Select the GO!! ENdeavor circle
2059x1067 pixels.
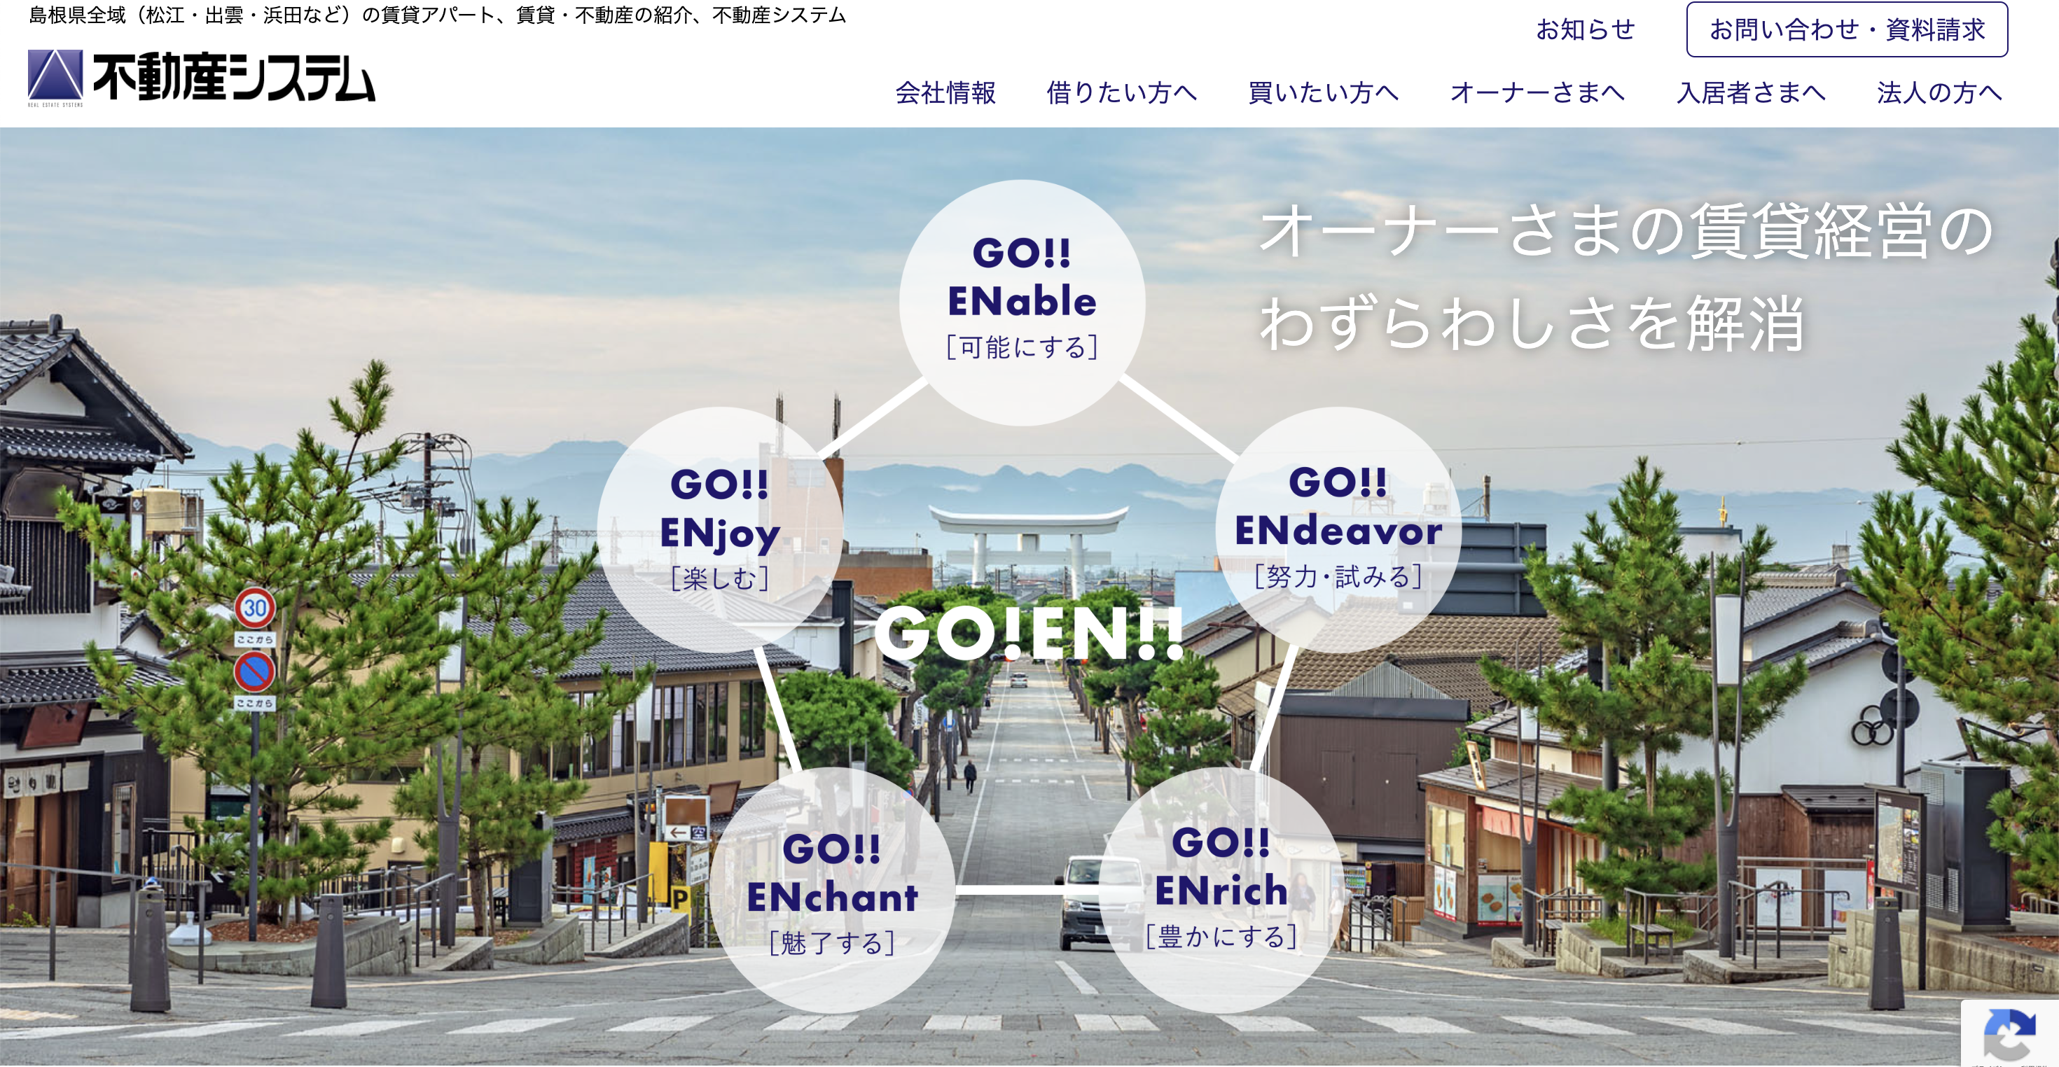point(1338,529)
